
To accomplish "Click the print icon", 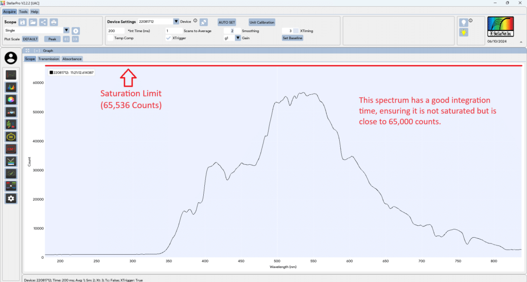I will [x=54, y=22].
